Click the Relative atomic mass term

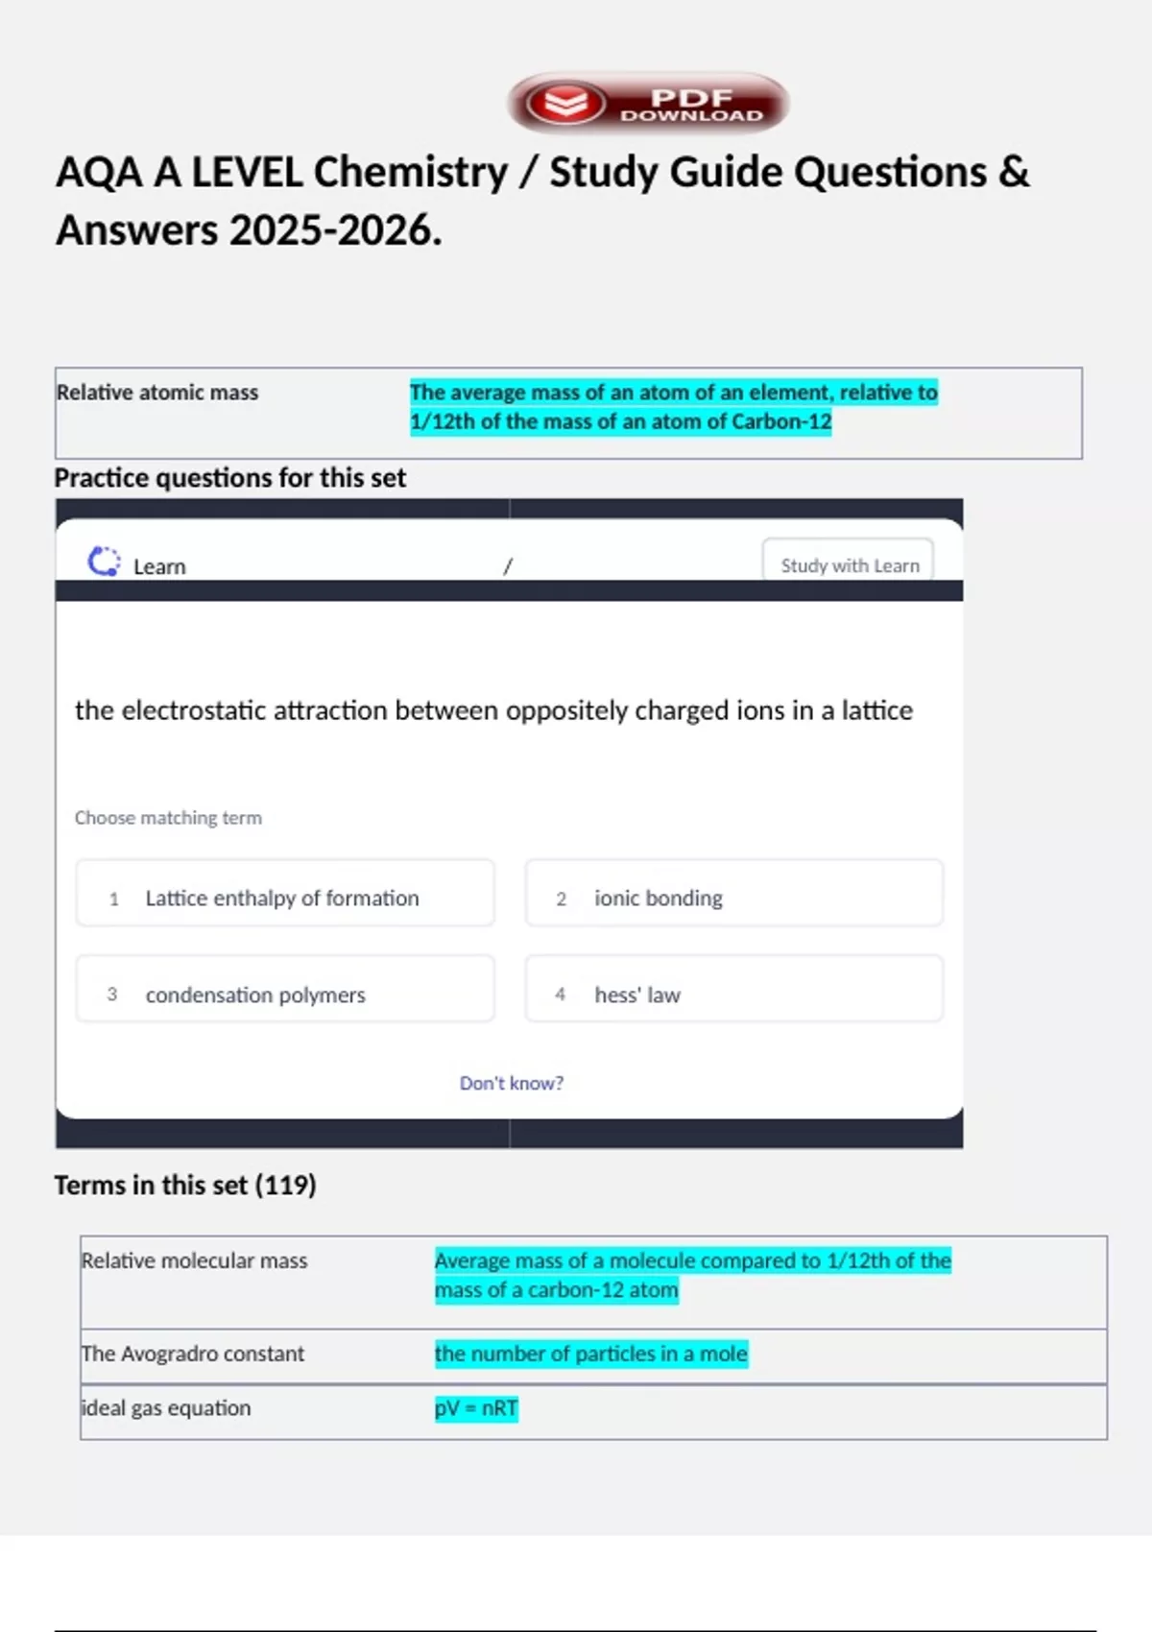(157, 393)
